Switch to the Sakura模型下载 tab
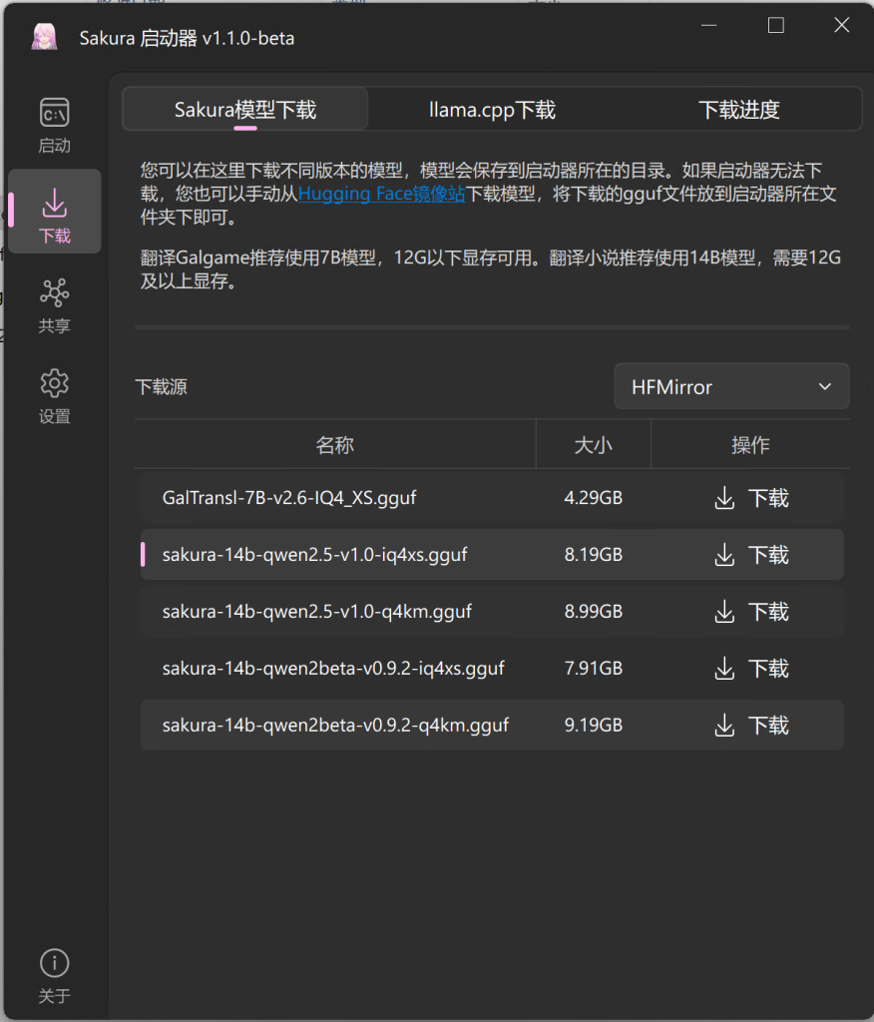The height and width of the screenshot is (1022, 874). click(x=245, y=110)
